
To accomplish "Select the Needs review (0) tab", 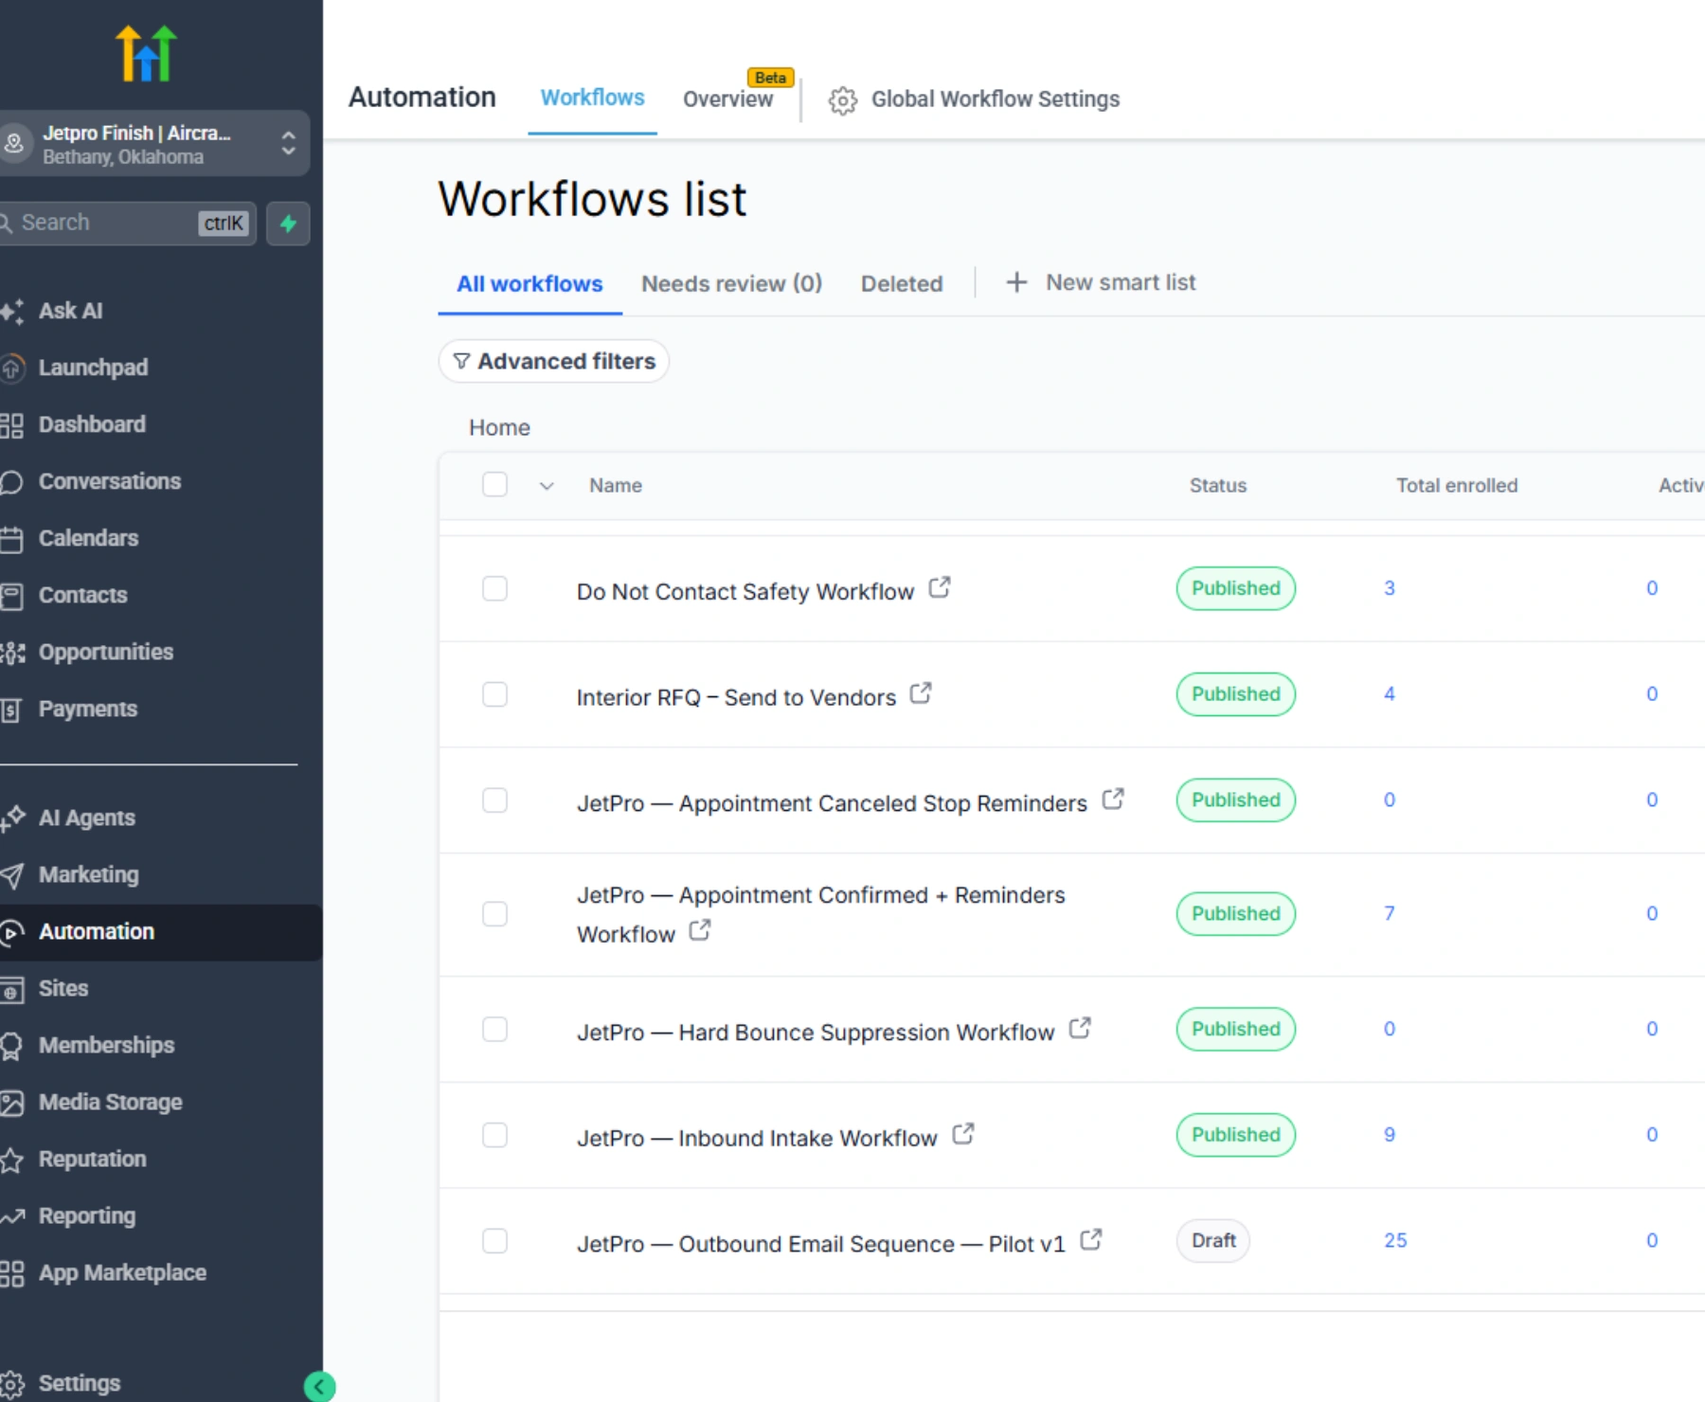I will point(731,284).
